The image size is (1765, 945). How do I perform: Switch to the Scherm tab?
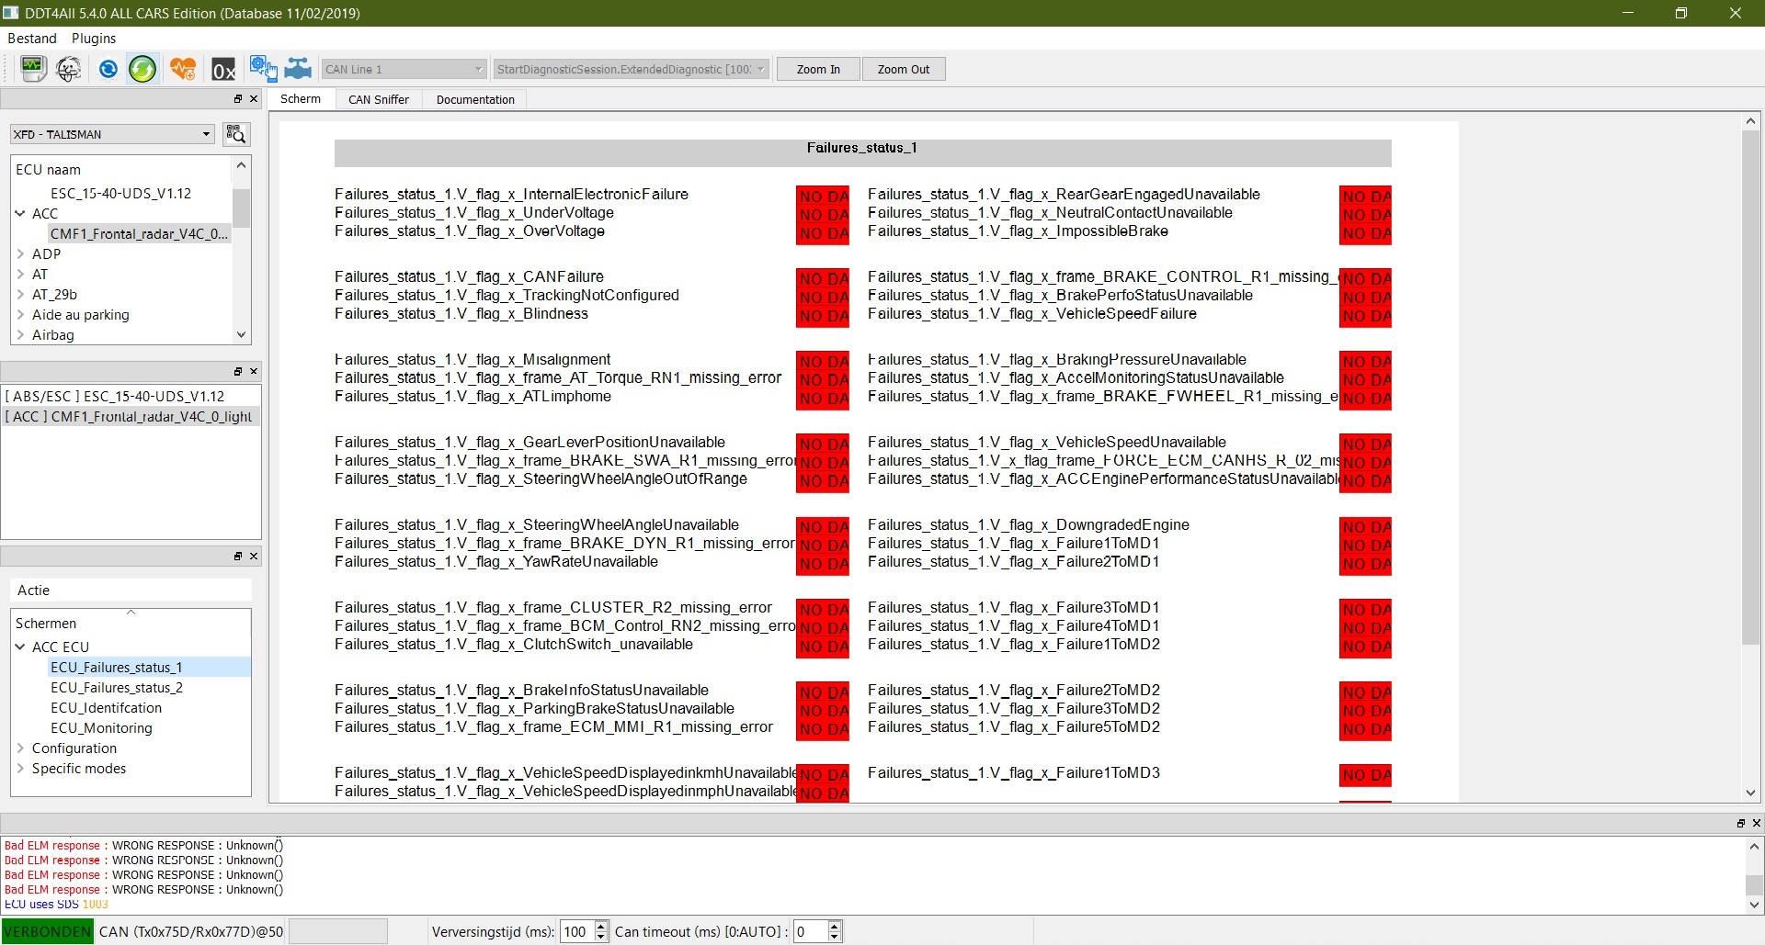tap(301, 99)
